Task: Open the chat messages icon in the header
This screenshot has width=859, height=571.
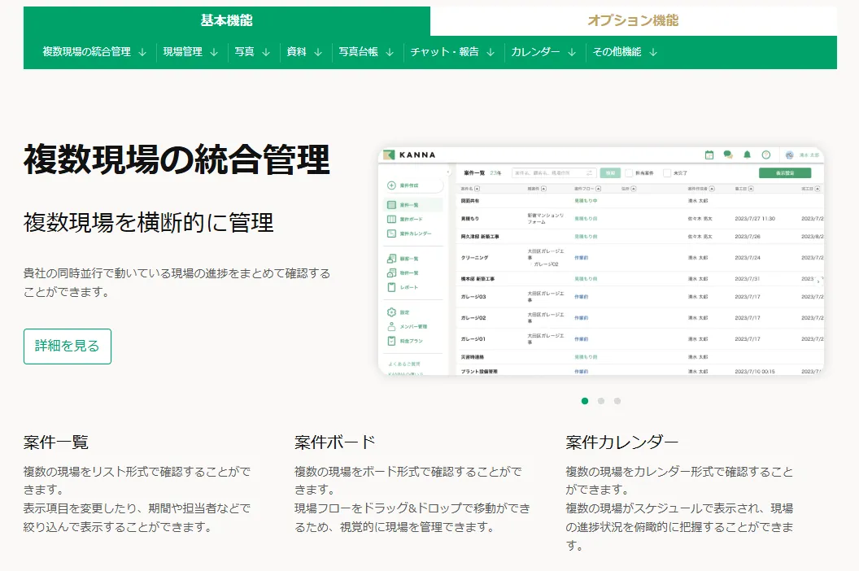Action: tap(728, 155)
